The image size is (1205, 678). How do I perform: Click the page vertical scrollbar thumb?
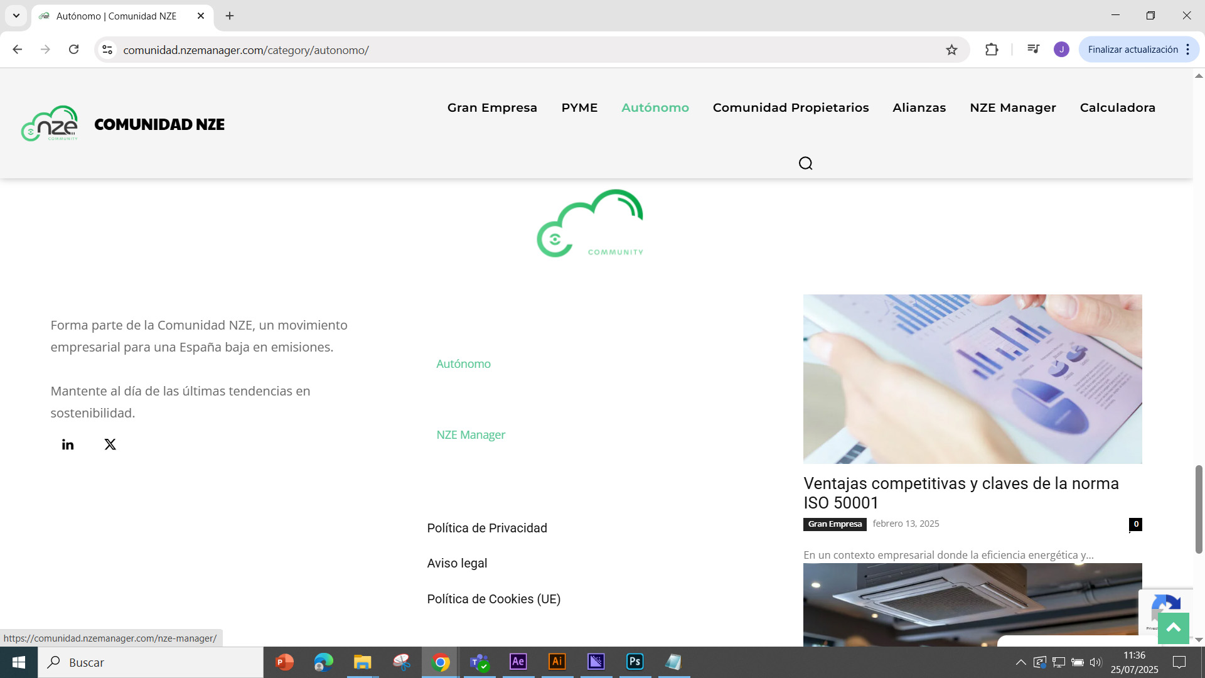[x=1199, y=509]
